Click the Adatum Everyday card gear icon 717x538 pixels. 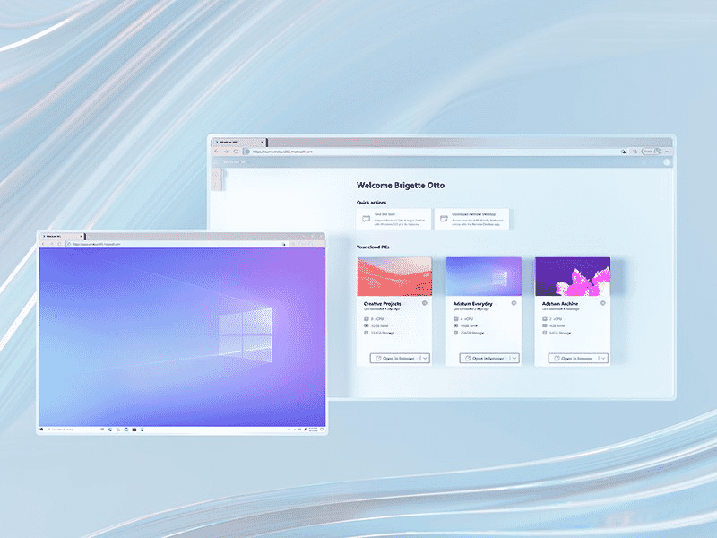click(514, 302)
